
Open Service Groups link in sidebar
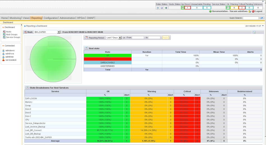13,37
